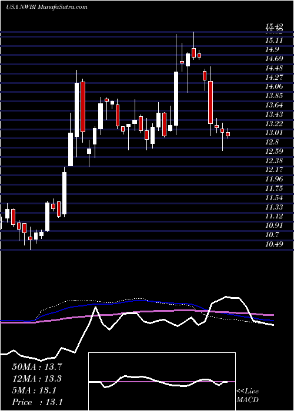Click the 15.42 price axis label
Viewport: 294px width, 411px height.
[x=274, y=26]
